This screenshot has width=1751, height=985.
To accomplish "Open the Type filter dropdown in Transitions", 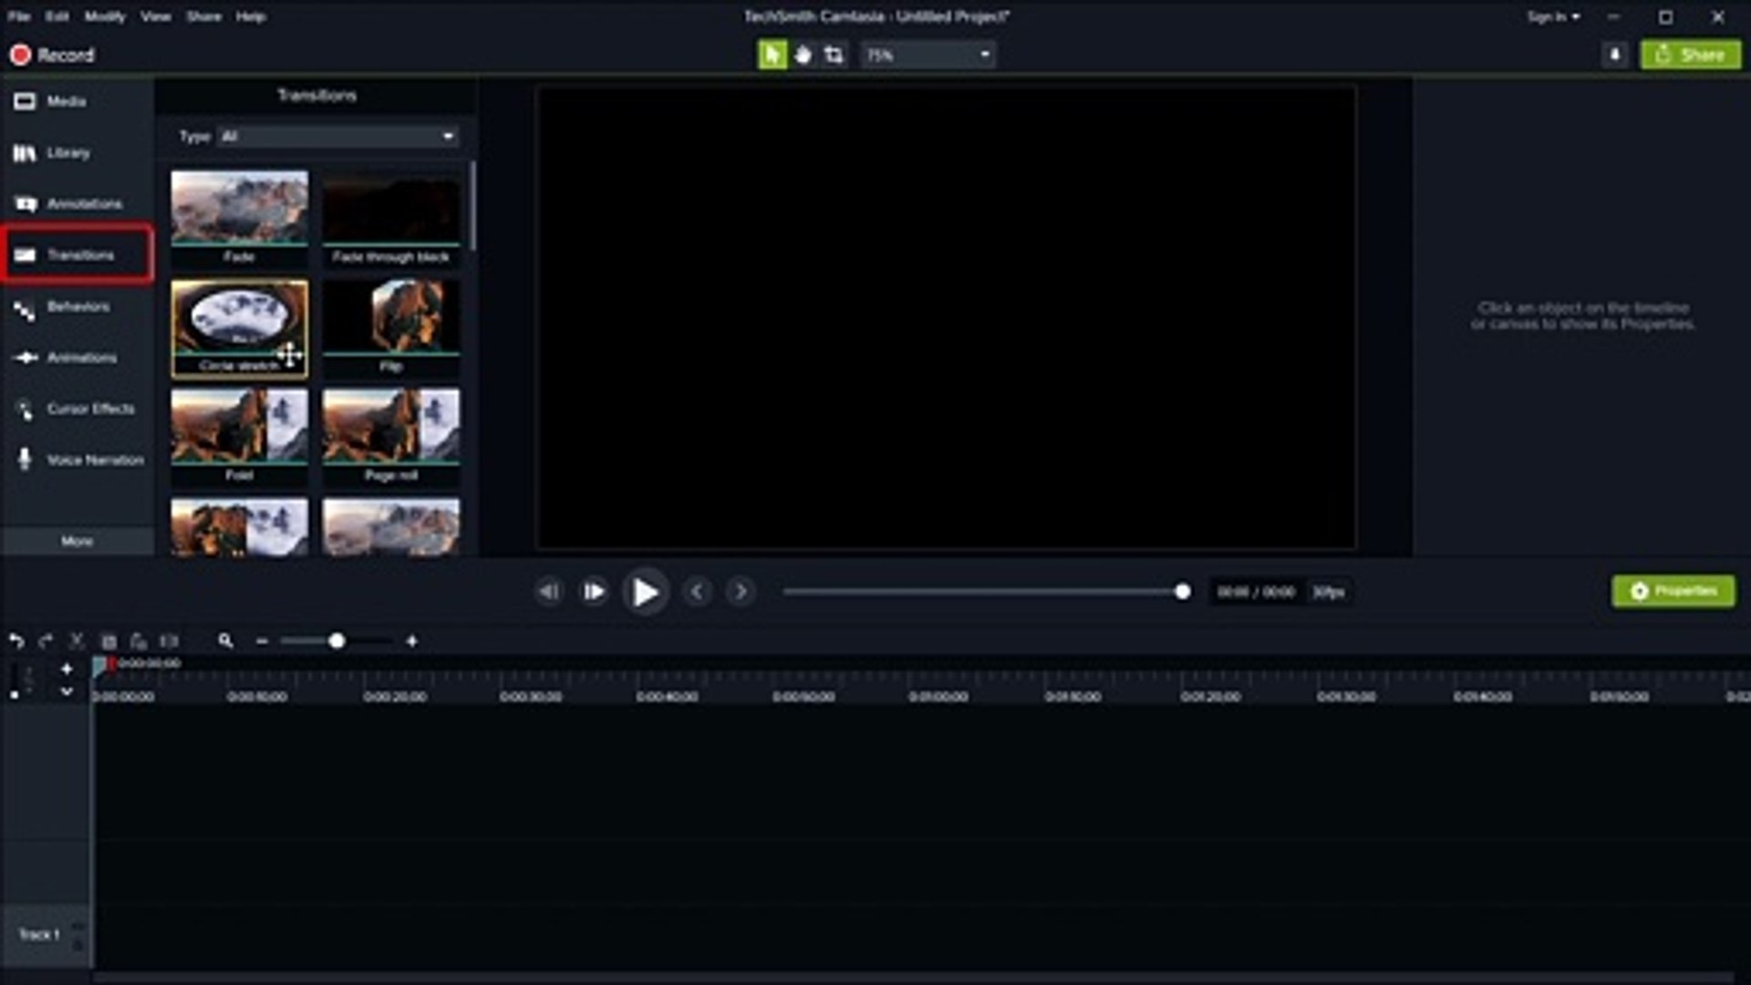I will pos(337,135).
